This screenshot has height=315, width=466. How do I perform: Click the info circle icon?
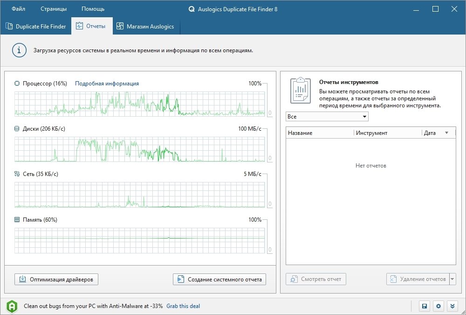[19, 50]
